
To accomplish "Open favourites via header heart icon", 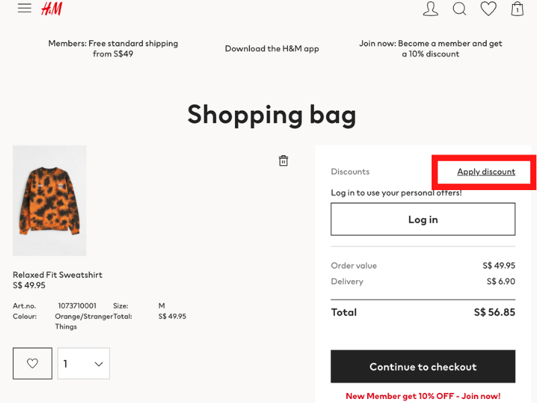I will pos(489,9).
